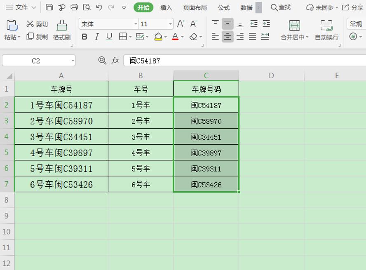Screen dimensions: 366x270
Task: Switch to the Insert ribbon tab
Action: pyautogui.click(x=166, y=7)
